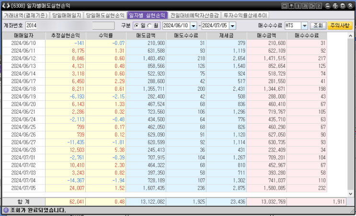Click the 매도수수료 column header
This screenshot has width=356, height=216.
pyautogui.click(x=186, y=35)
